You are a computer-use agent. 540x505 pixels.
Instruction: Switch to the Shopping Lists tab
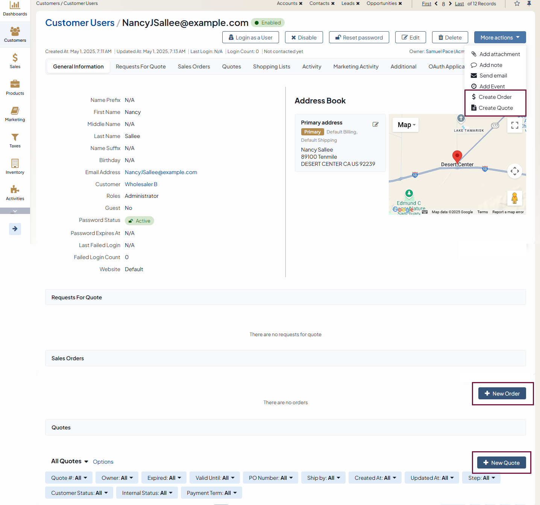click(x=272, y=67)
